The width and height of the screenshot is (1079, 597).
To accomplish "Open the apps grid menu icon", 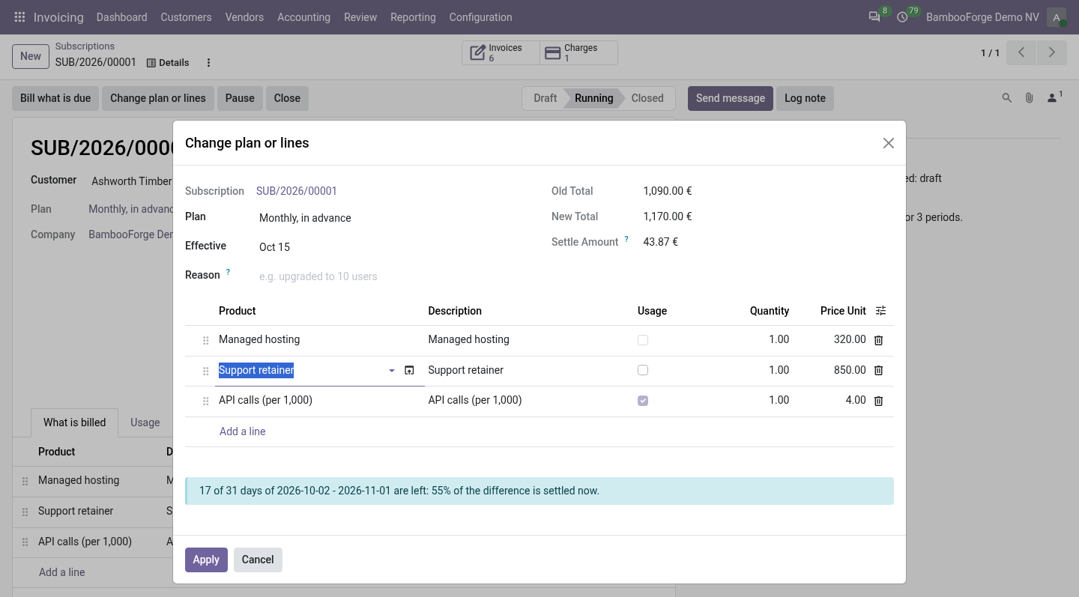I will (19, 17).
